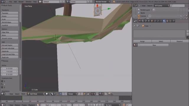Select the RenderLayers item in outliner
Viewport: 189px width, 106px height.
point(145,10)
